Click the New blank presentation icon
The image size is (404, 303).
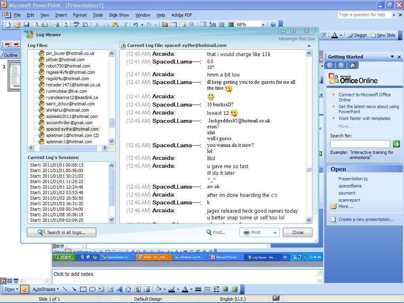point(8,24)
